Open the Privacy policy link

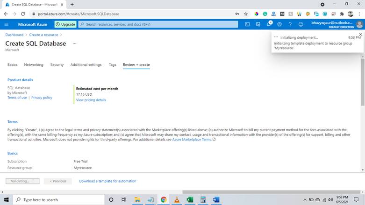click(x=42, y=98)
